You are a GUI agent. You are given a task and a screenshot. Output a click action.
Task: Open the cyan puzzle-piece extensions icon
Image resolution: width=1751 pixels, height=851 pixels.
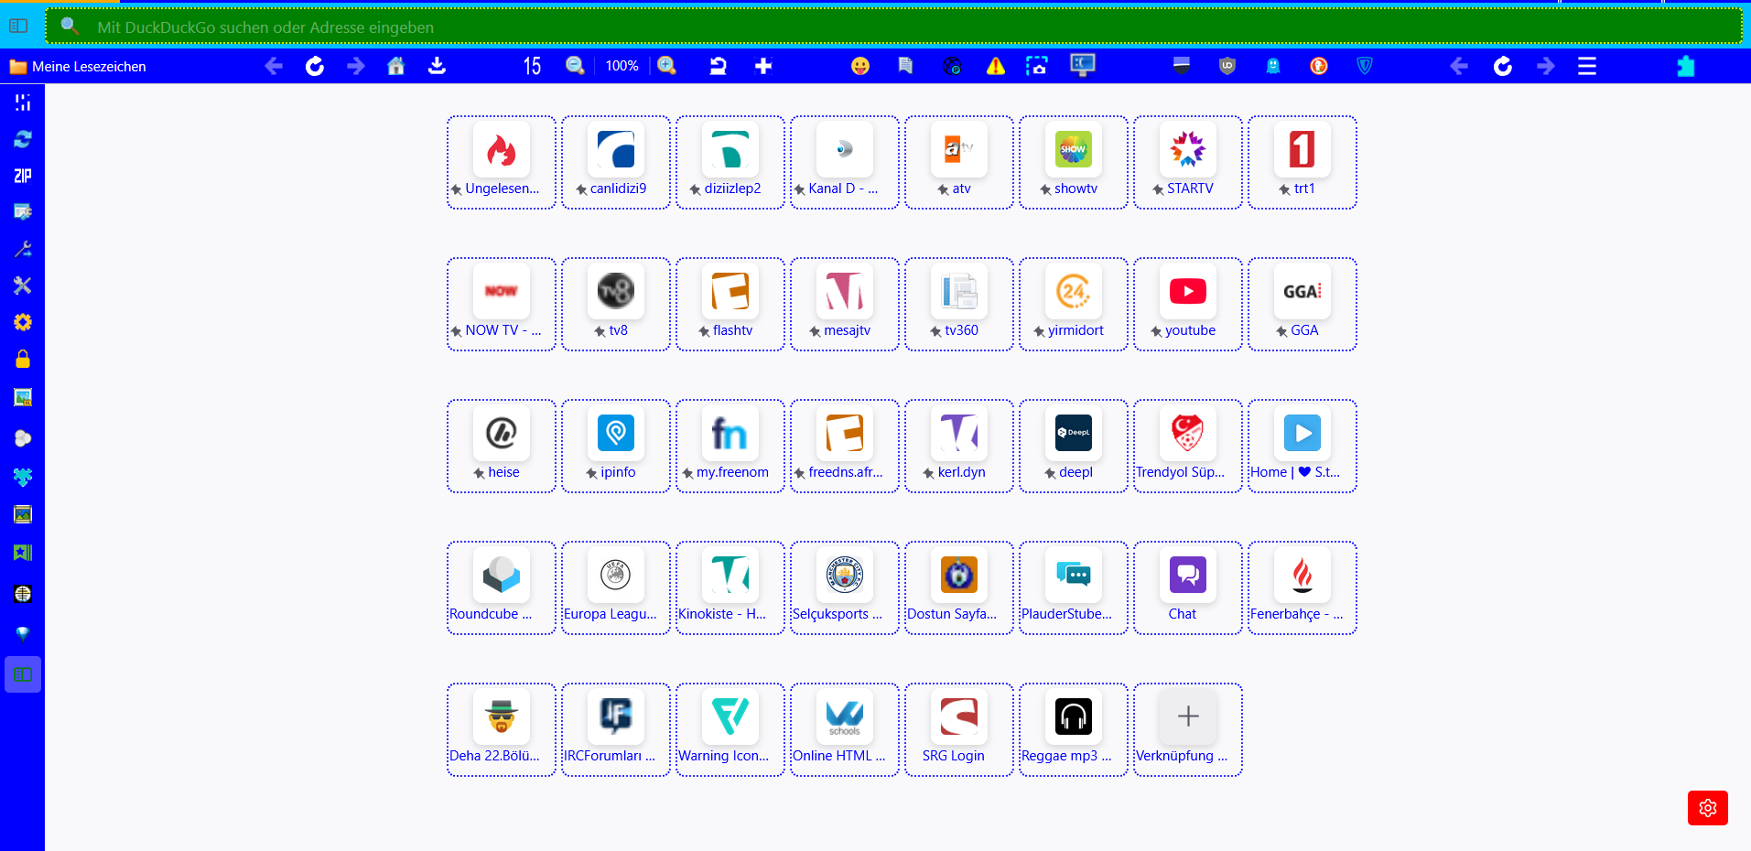coord(1686,66)
